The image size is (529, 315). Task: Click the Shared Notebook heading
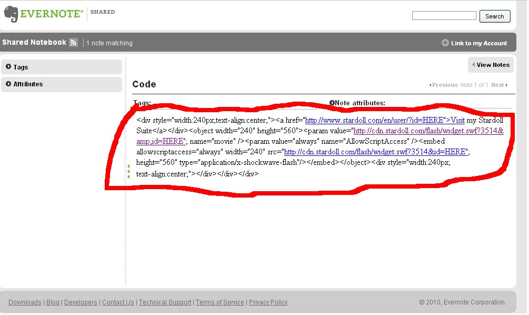point(34,42)
